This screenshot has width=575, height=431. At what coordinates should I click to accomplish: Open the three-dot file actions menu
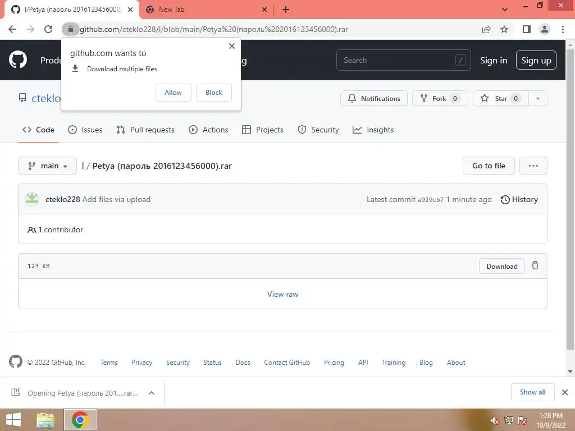(x=533, y=166)
